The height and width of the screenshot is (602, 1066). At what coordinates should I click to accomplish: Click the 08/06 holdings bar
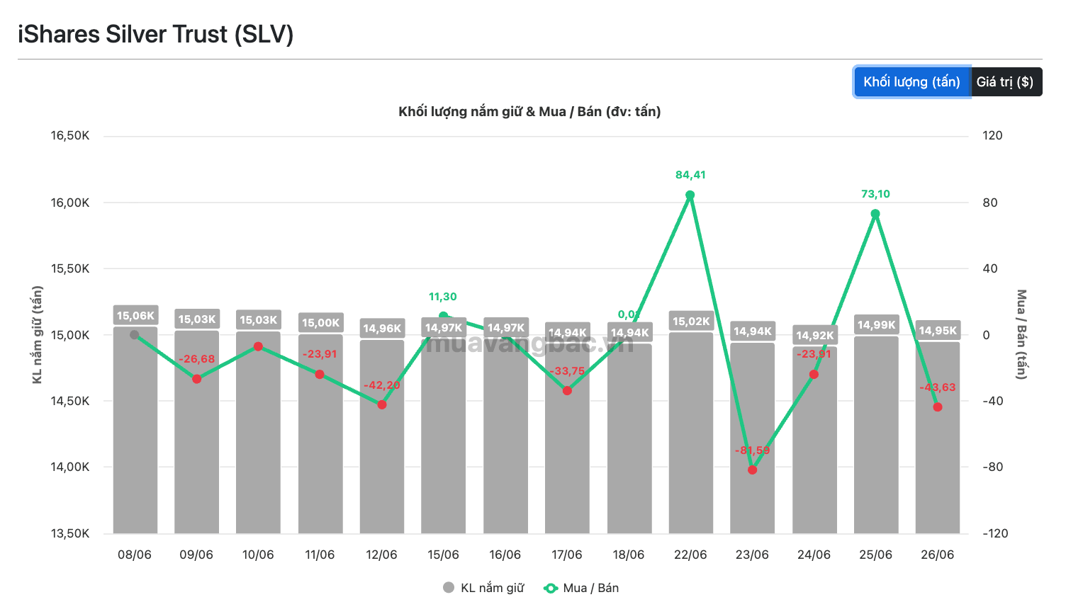coord(135,430)
